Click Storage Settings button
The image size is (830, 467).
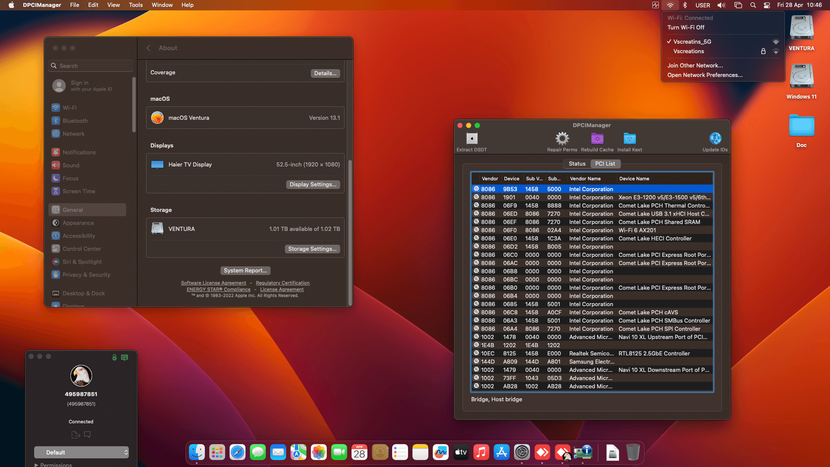[x=312, y=249]
